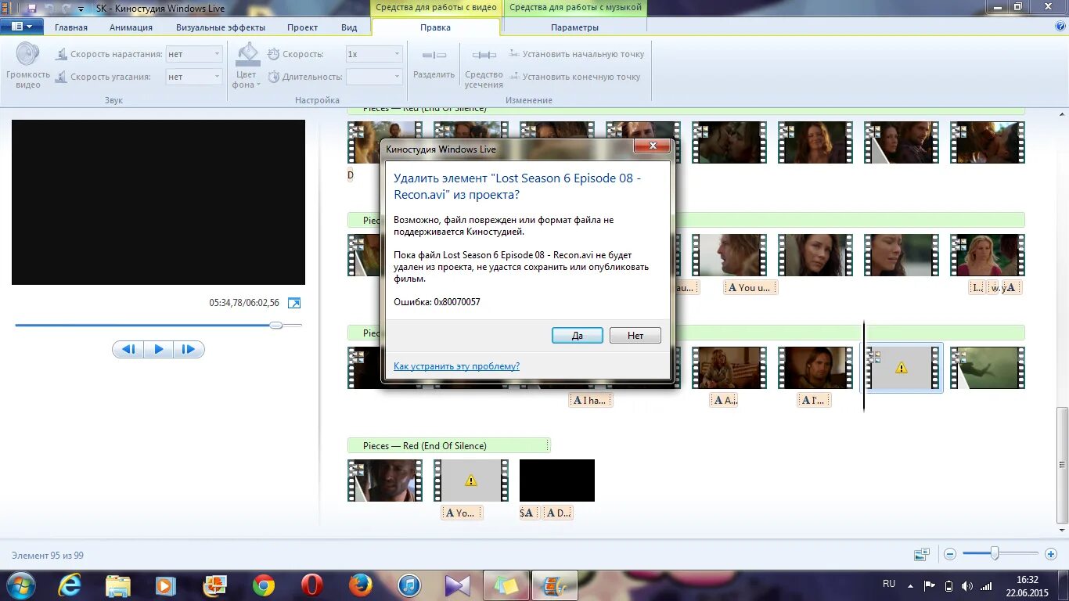Open the Проект tab
Image resolution: width=1069 pixels, height=601 pixels.
(x=302, y=27)
